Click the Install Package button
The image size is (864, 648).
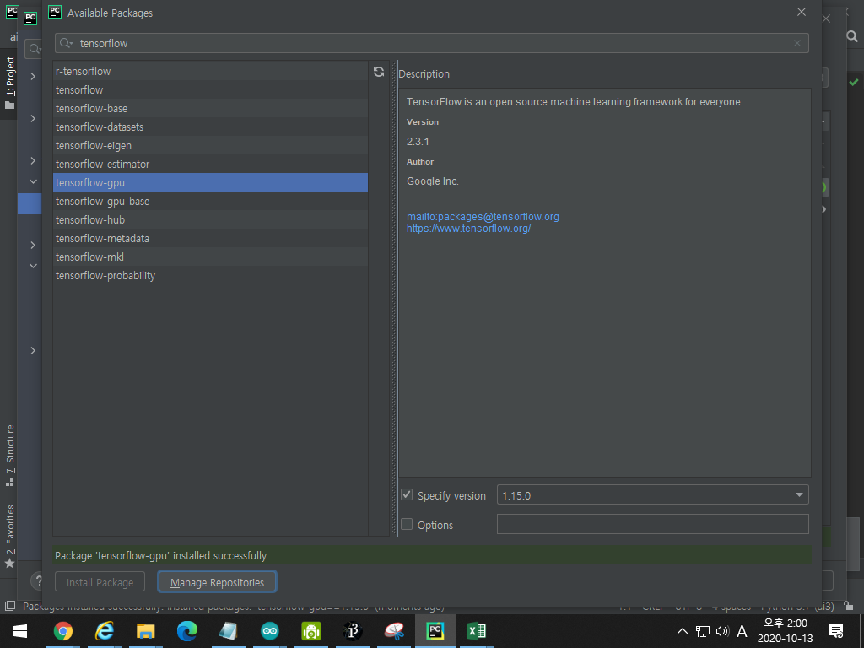(x=100, y=582)
